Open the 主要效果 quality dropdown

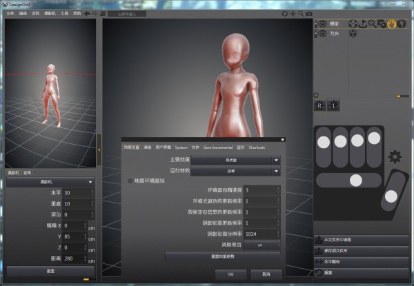pyautogui.click(x=235, y=160)
